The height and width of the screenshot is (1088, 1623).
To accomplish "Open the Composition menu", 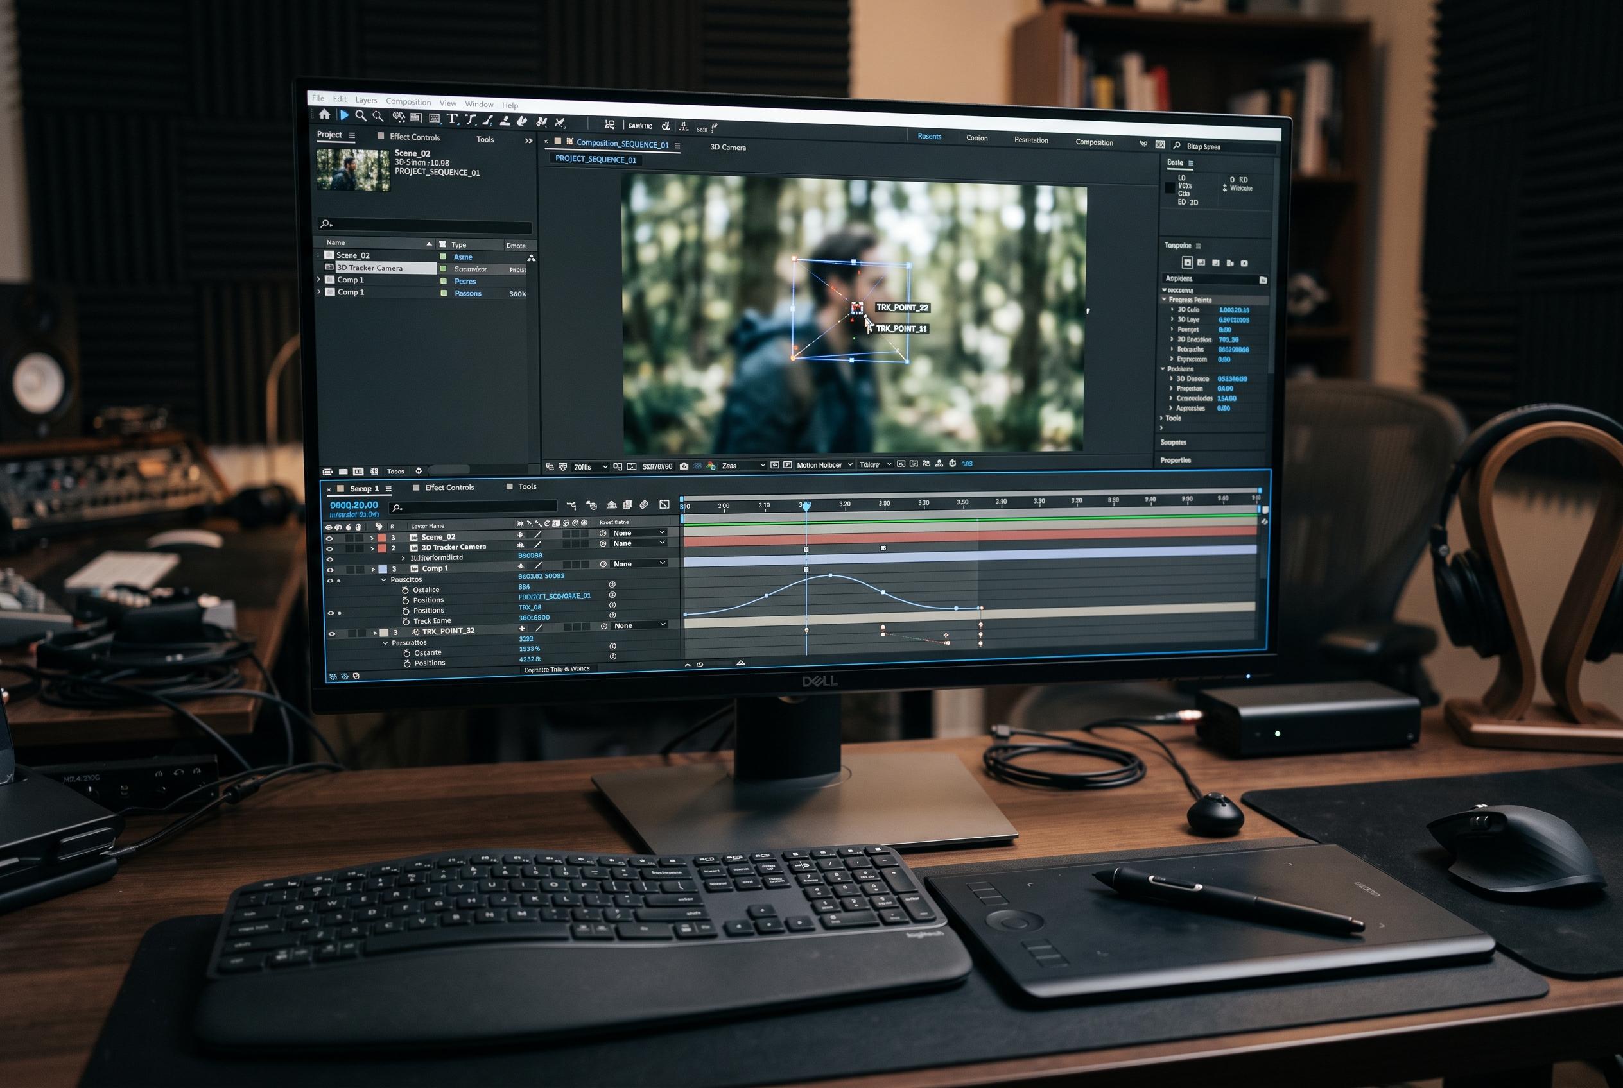I will click(x=408, y=102).
